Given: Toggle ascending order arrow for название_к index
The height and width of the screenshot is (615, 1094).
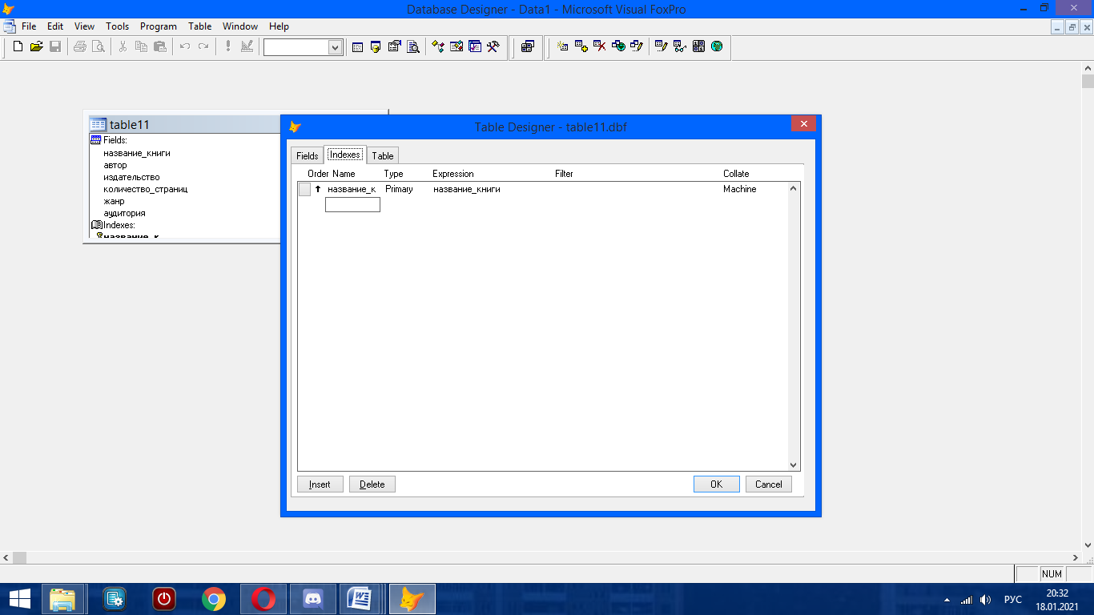Looking at the screenshot, I should (317, 190).
